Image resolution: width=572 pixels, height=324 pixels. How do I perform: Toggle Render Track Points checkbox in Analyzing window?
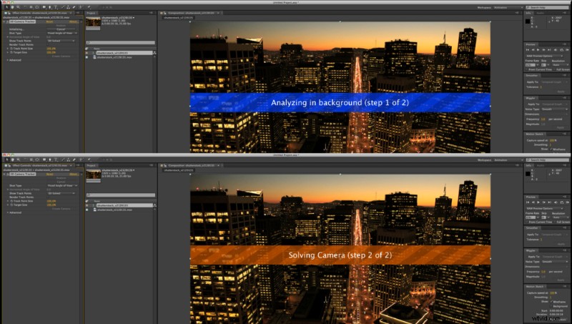(x=49, y=44)
